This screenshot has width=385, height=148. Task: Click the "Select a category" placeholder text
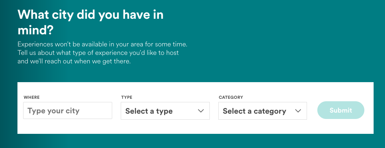click(x=254, y=111)
